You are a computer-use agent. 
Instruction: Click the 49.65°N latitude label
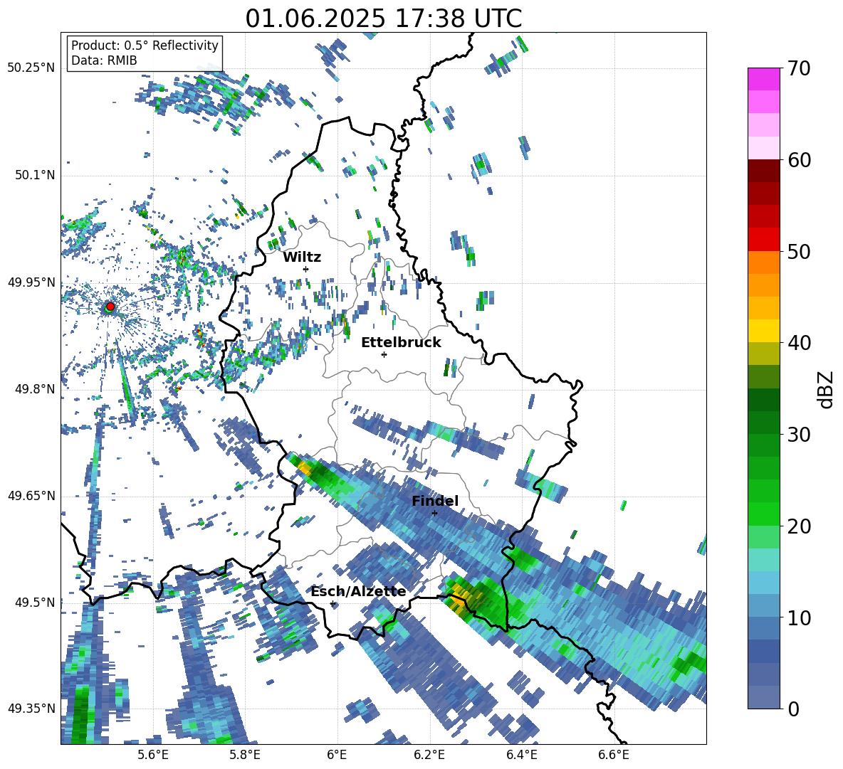click(31, 496)
